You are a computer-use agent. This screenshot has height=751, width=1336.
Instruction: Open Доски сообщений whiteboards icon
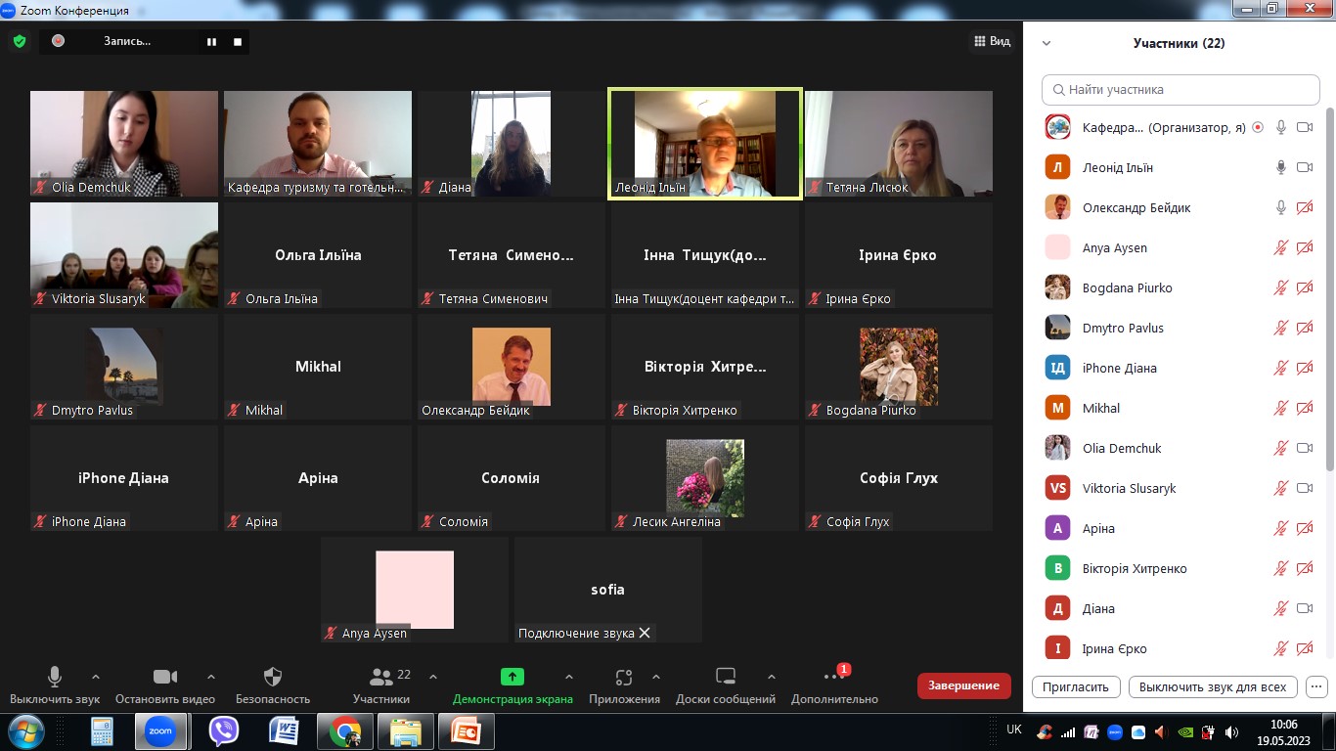(x=725, y=677)
